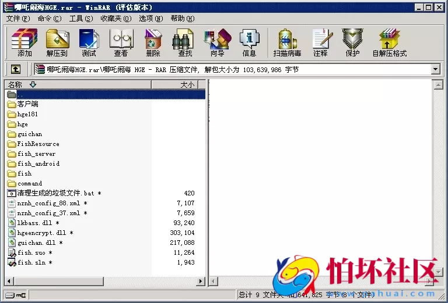
Task: Select the command folder
Action: point(25,183)
